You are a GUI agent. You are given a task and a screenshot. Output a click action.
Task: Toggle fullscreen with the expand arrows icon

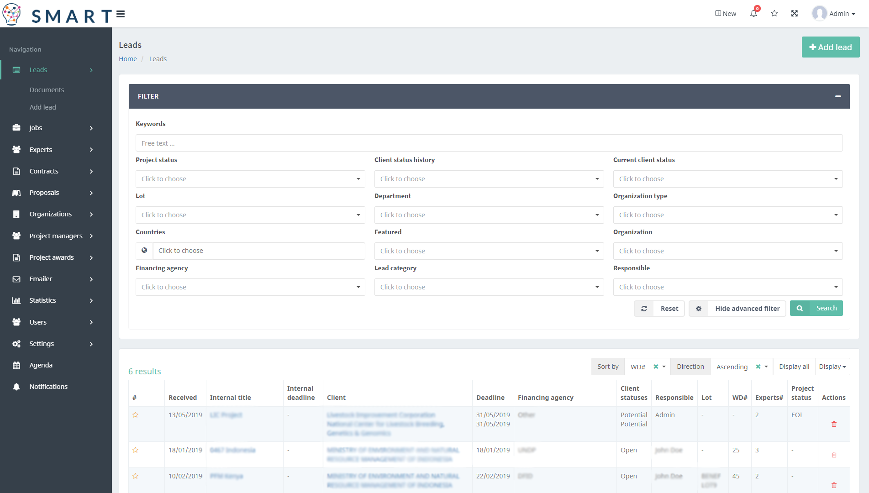point(795,14)
